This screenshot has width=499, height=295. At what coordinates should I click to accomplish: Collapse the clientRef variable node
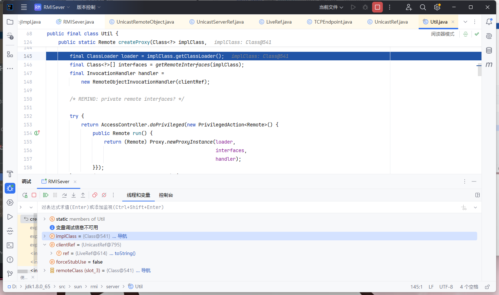tap(45, 245)
